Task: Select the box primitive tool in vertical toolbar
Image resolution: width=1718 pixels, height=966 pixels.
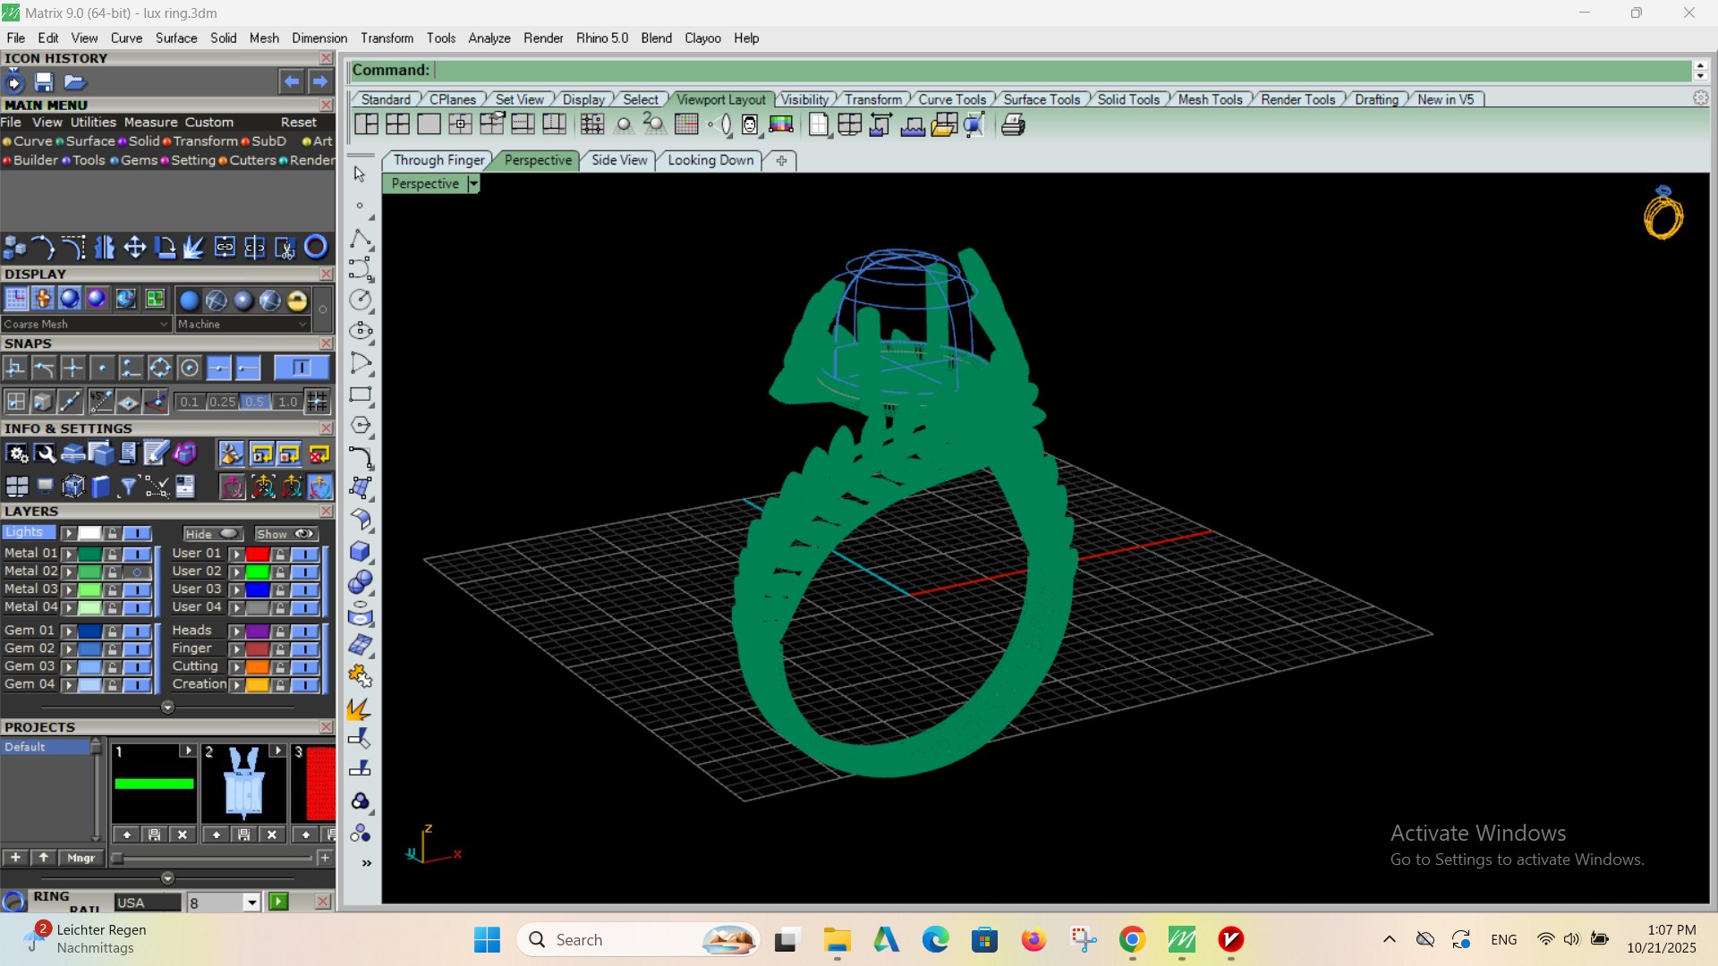Action: click(x=360, y=551)
